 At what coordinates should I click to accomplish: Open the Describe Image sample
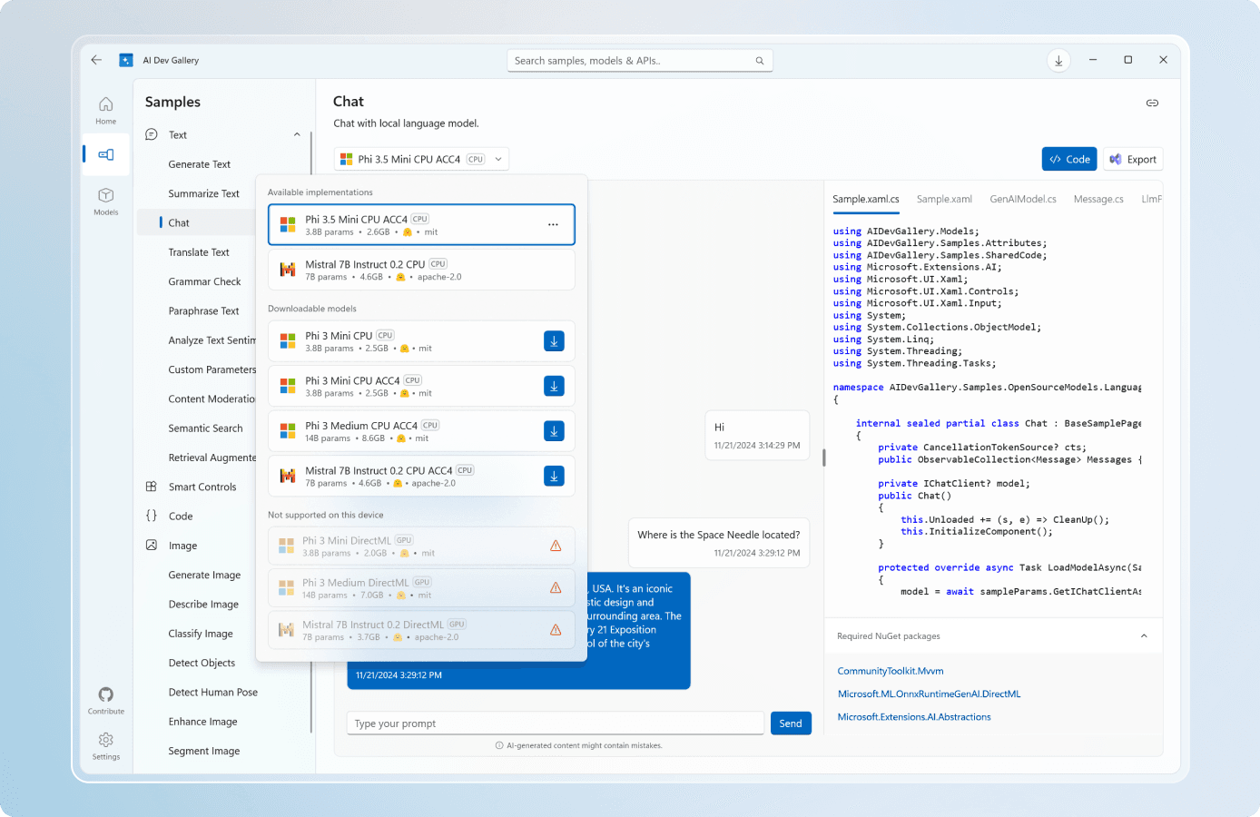pyautogui.click(x=203, y=605)
